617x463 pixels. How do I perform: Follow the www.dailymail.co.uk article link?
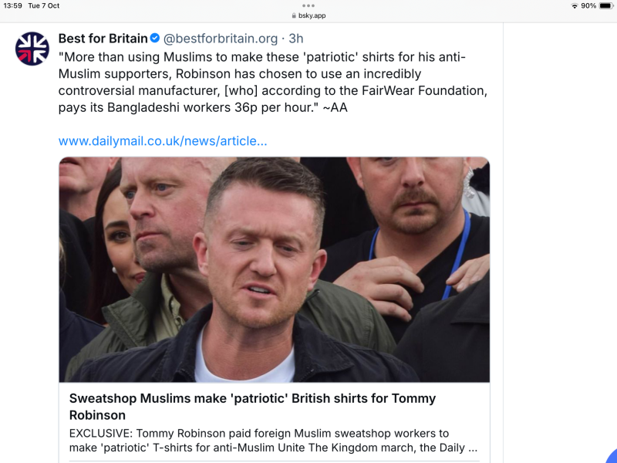(162, 140)
